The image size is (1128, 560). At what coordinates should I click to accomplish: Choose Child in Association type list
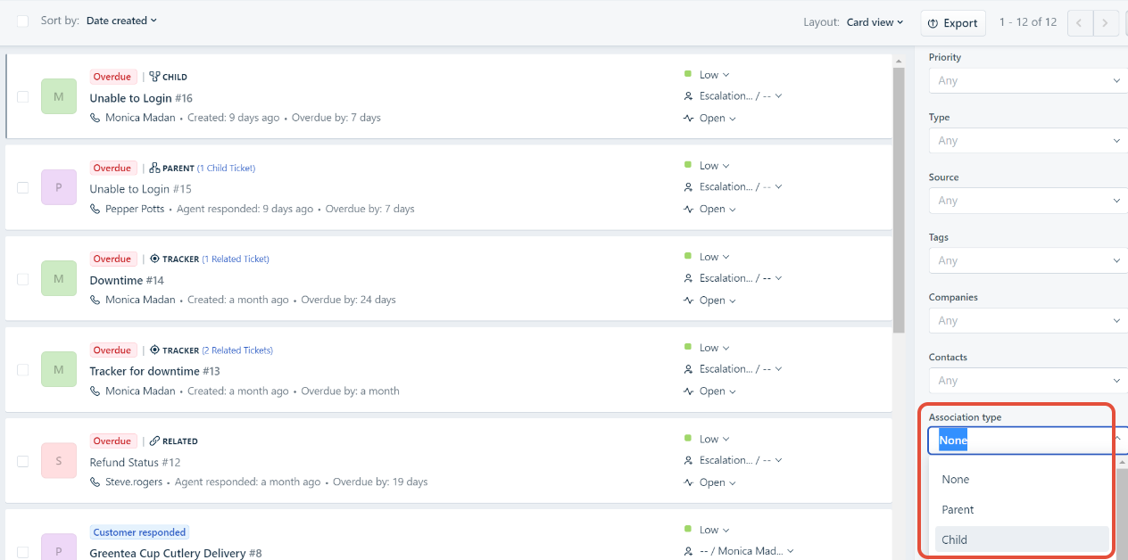1022,539
